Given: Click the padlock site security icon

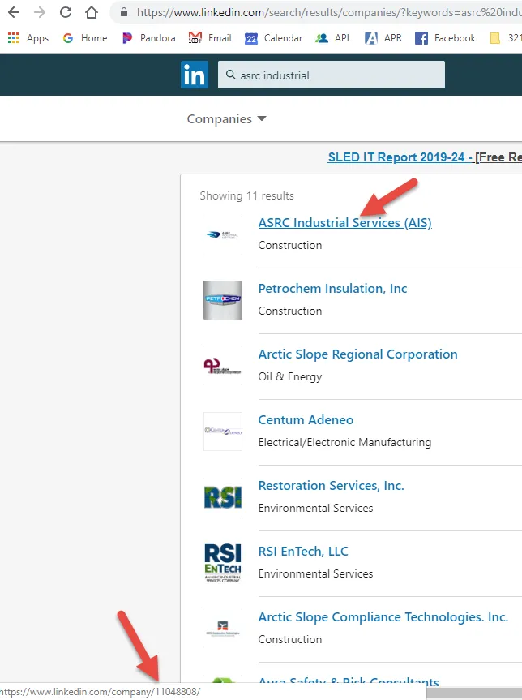Looking at the screenshot, I should tap(124, 12).
